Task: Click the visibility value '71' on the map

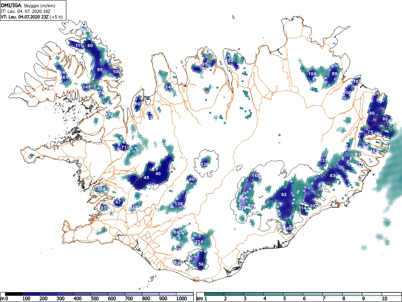Action: [124, 147]
